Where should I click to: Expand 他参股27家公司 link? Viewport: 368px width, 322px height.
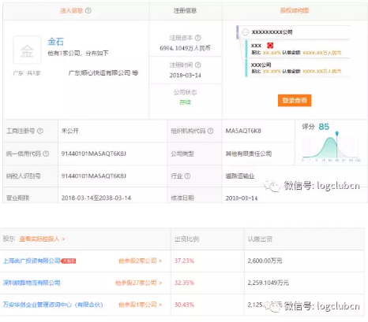[x=139, y=283]
